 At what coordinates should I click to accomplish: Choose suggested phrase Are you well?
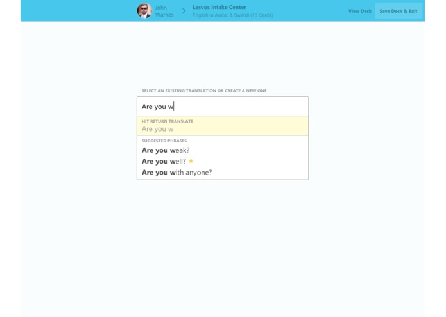tap(164, 161)
